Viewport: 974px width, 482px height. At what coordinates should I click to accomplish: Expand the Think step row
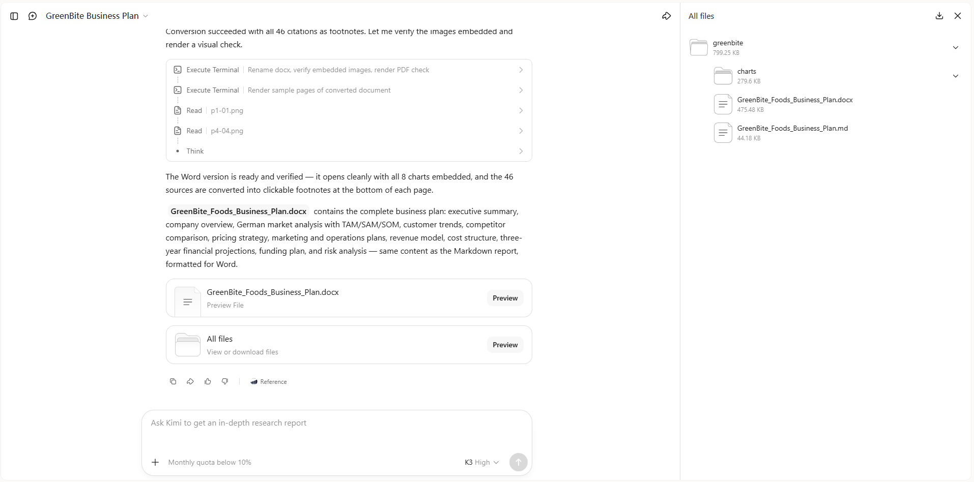tap(349, 151)
